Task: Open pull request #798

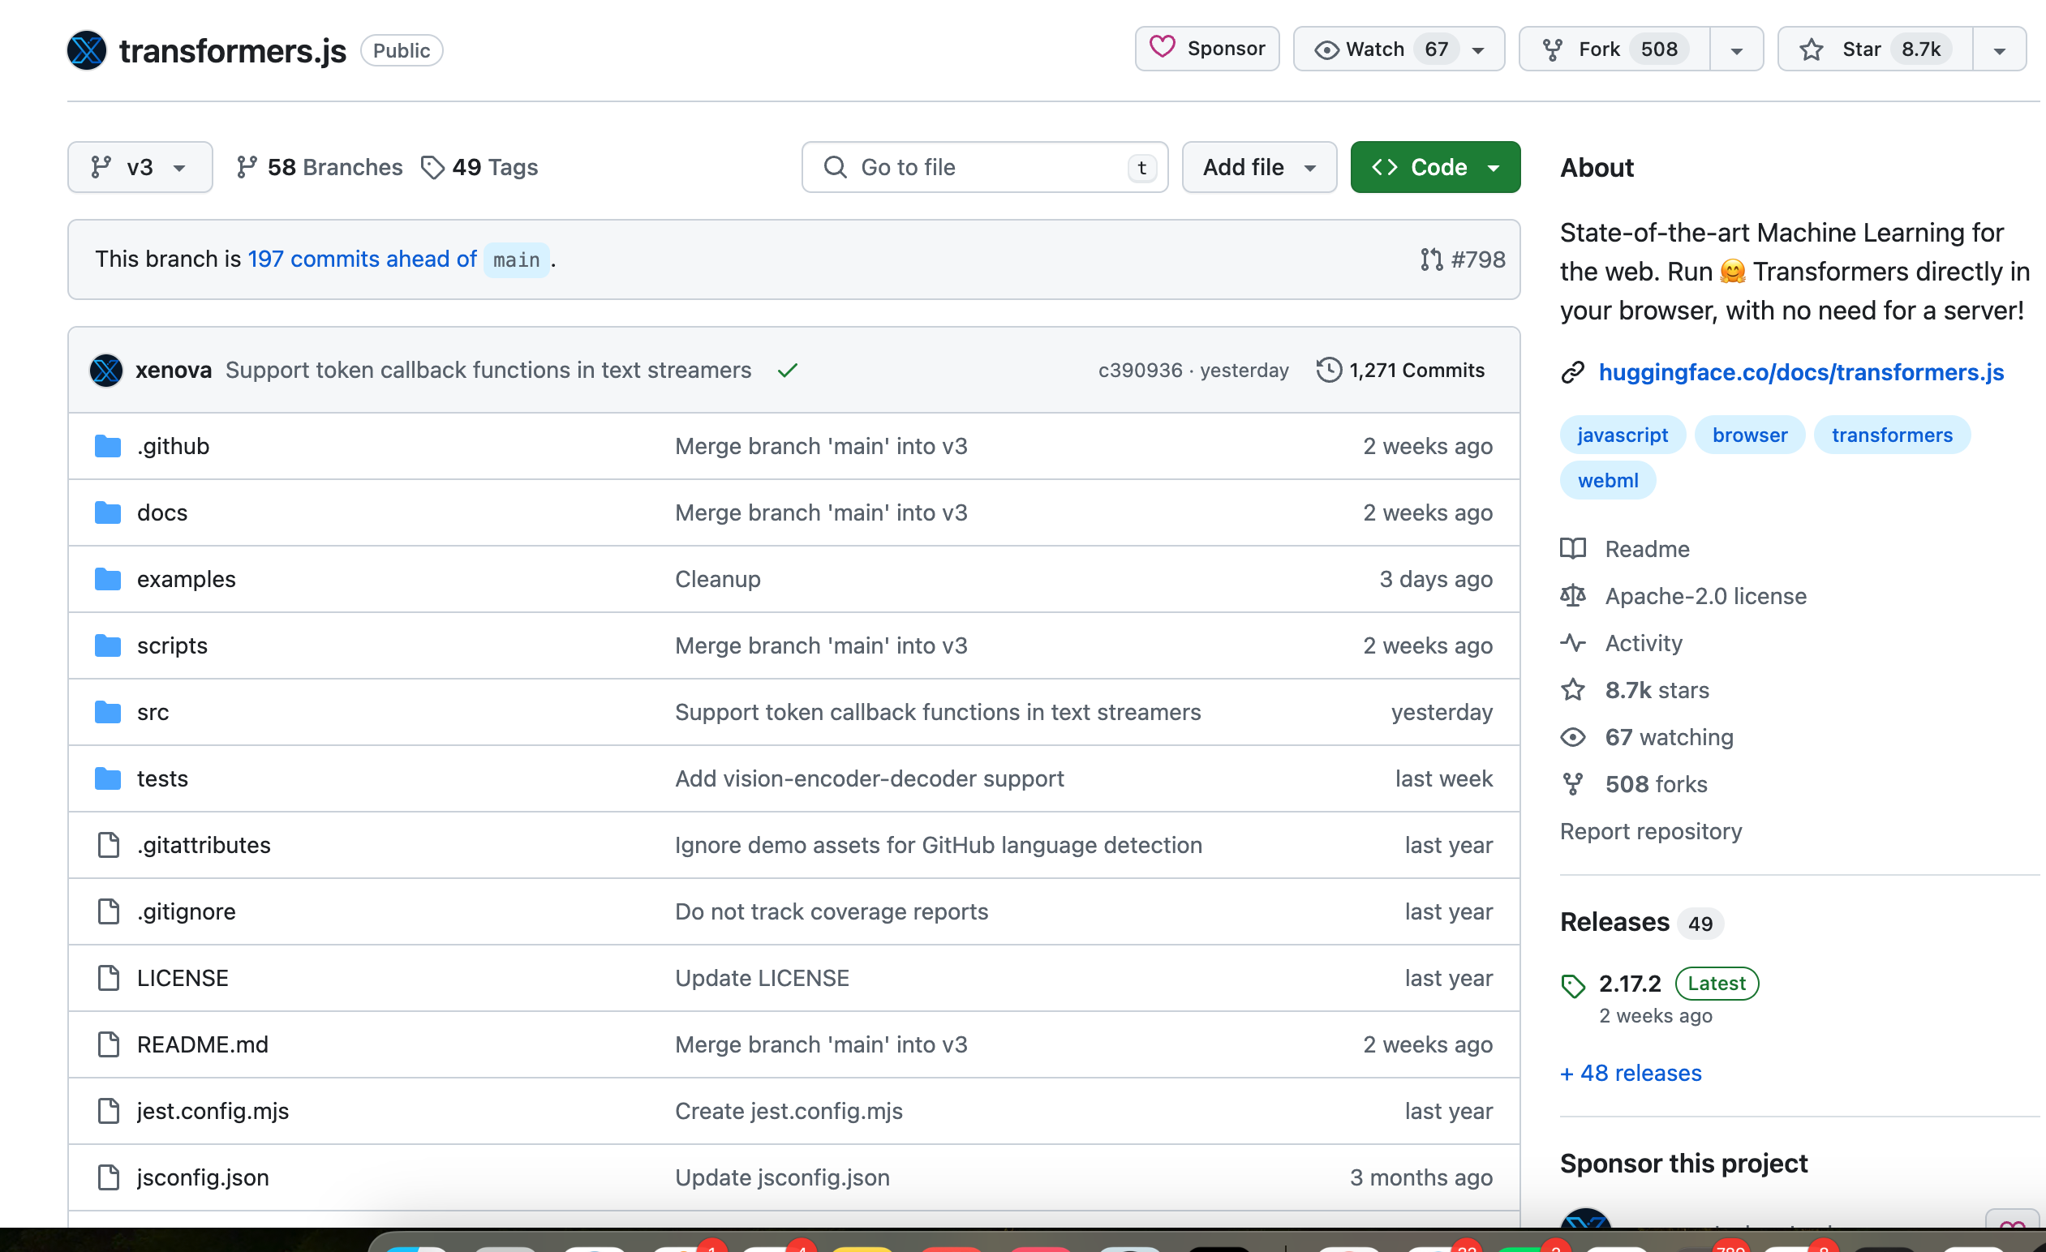Action: click(1462, 259)
